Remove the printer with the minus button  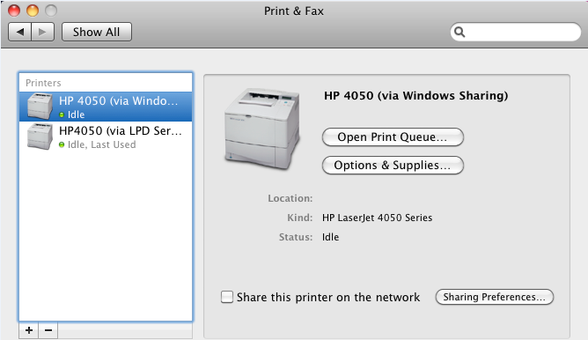(x=48, y=330)
